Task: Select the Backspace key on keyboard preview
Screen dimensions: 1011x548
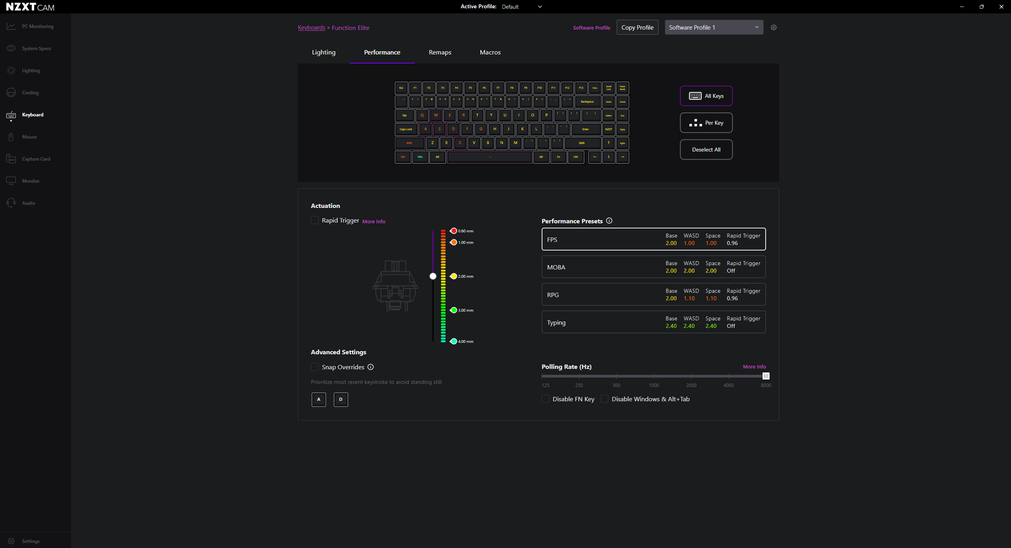Action: 587,102
